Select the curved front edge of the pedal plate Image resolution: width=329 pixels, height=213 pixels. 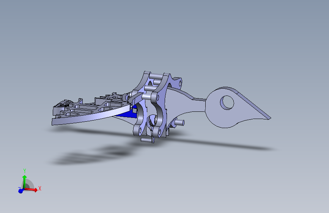click(x=92, y=116)
